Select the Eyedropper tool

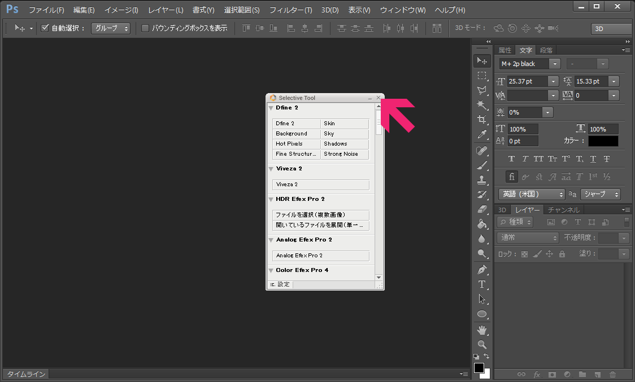pos(481,134)
